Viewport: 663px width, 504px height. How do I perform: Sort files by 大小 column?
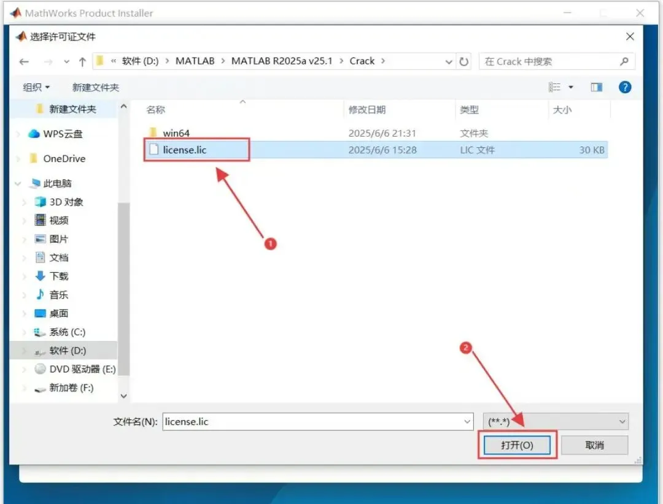click(x=562, y=110)
